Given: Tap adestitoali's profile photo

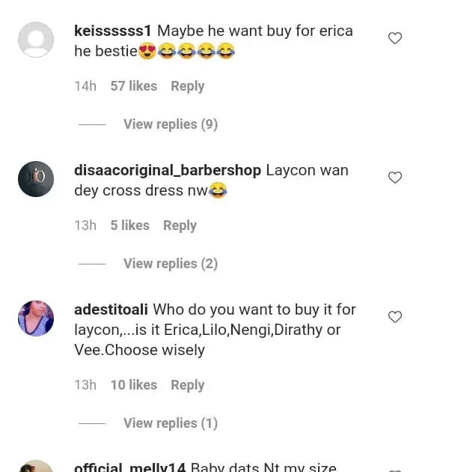Looking at the screenshot, I should click(36, 318).
